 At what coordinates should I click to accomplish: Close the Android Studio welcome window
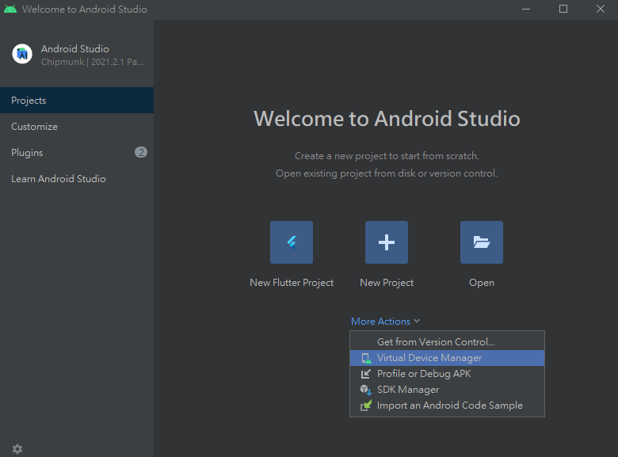click(600, 9)
